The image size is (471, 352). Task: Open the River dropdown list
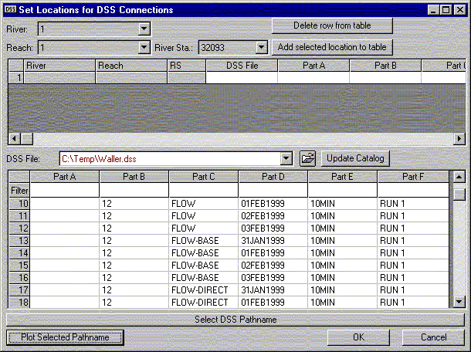click(144, 29)
